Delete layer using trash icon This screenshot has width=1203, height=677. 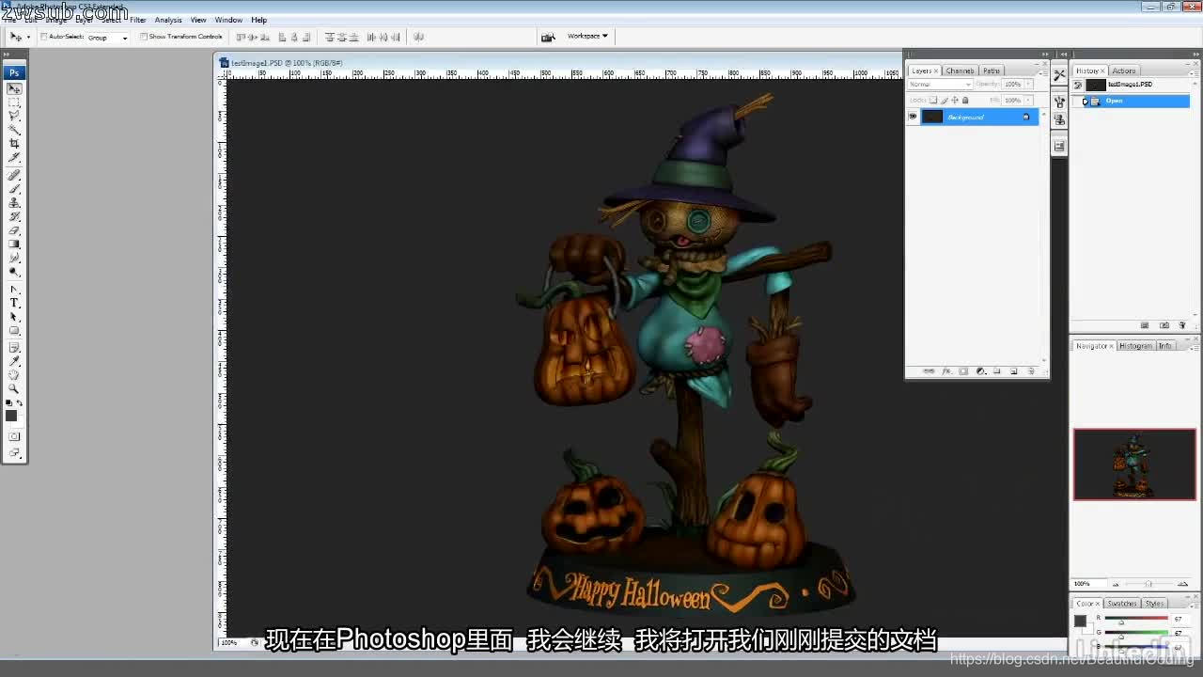point(1031,371)
